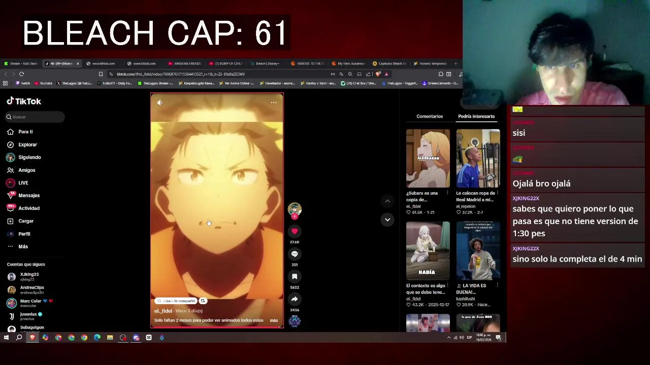Open the notification center in the system tray
650x365 pixels.
[x=499, y=338]
